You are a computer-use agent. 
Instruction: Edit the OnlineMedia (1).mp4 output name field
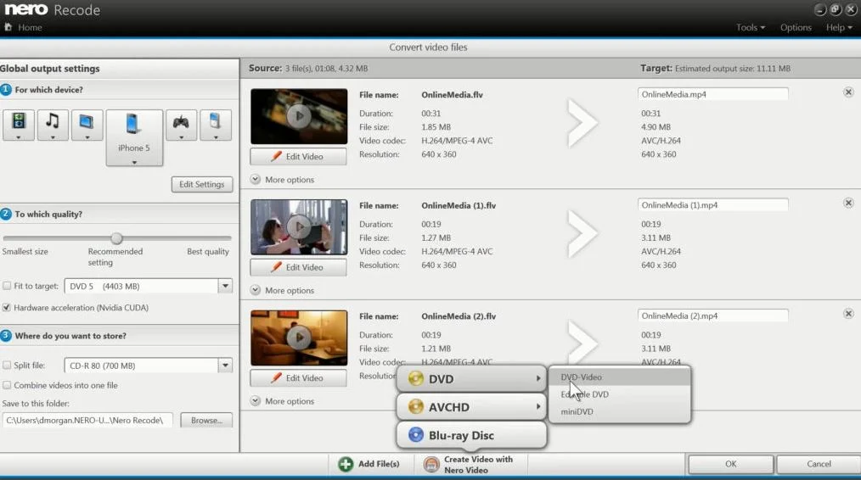[x=712, y=205]
